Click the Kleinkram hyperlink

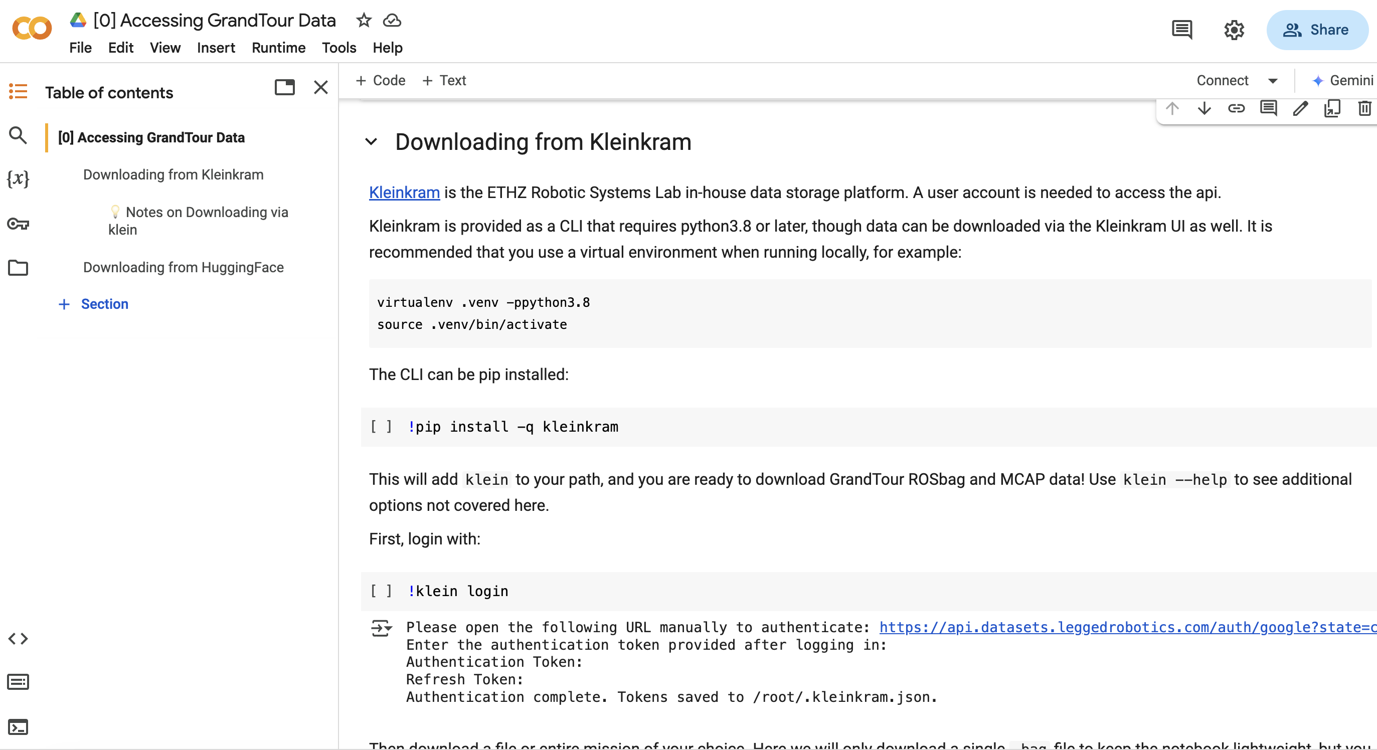click(x=404, y=193)
